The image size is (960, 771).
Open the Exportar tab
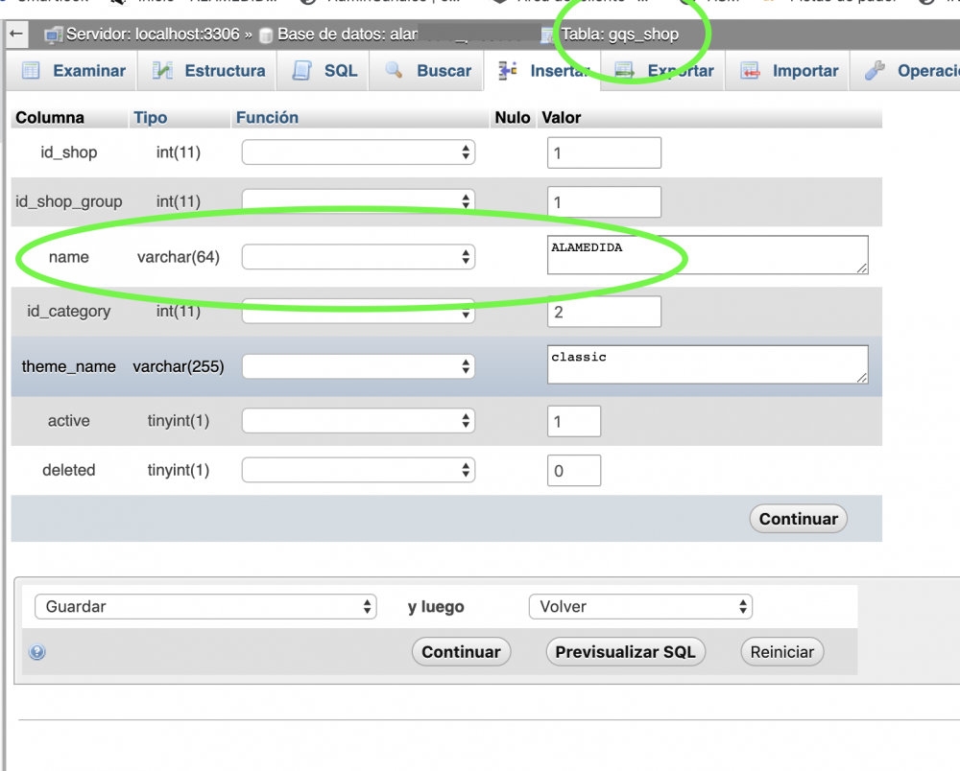tap(663, 71)
